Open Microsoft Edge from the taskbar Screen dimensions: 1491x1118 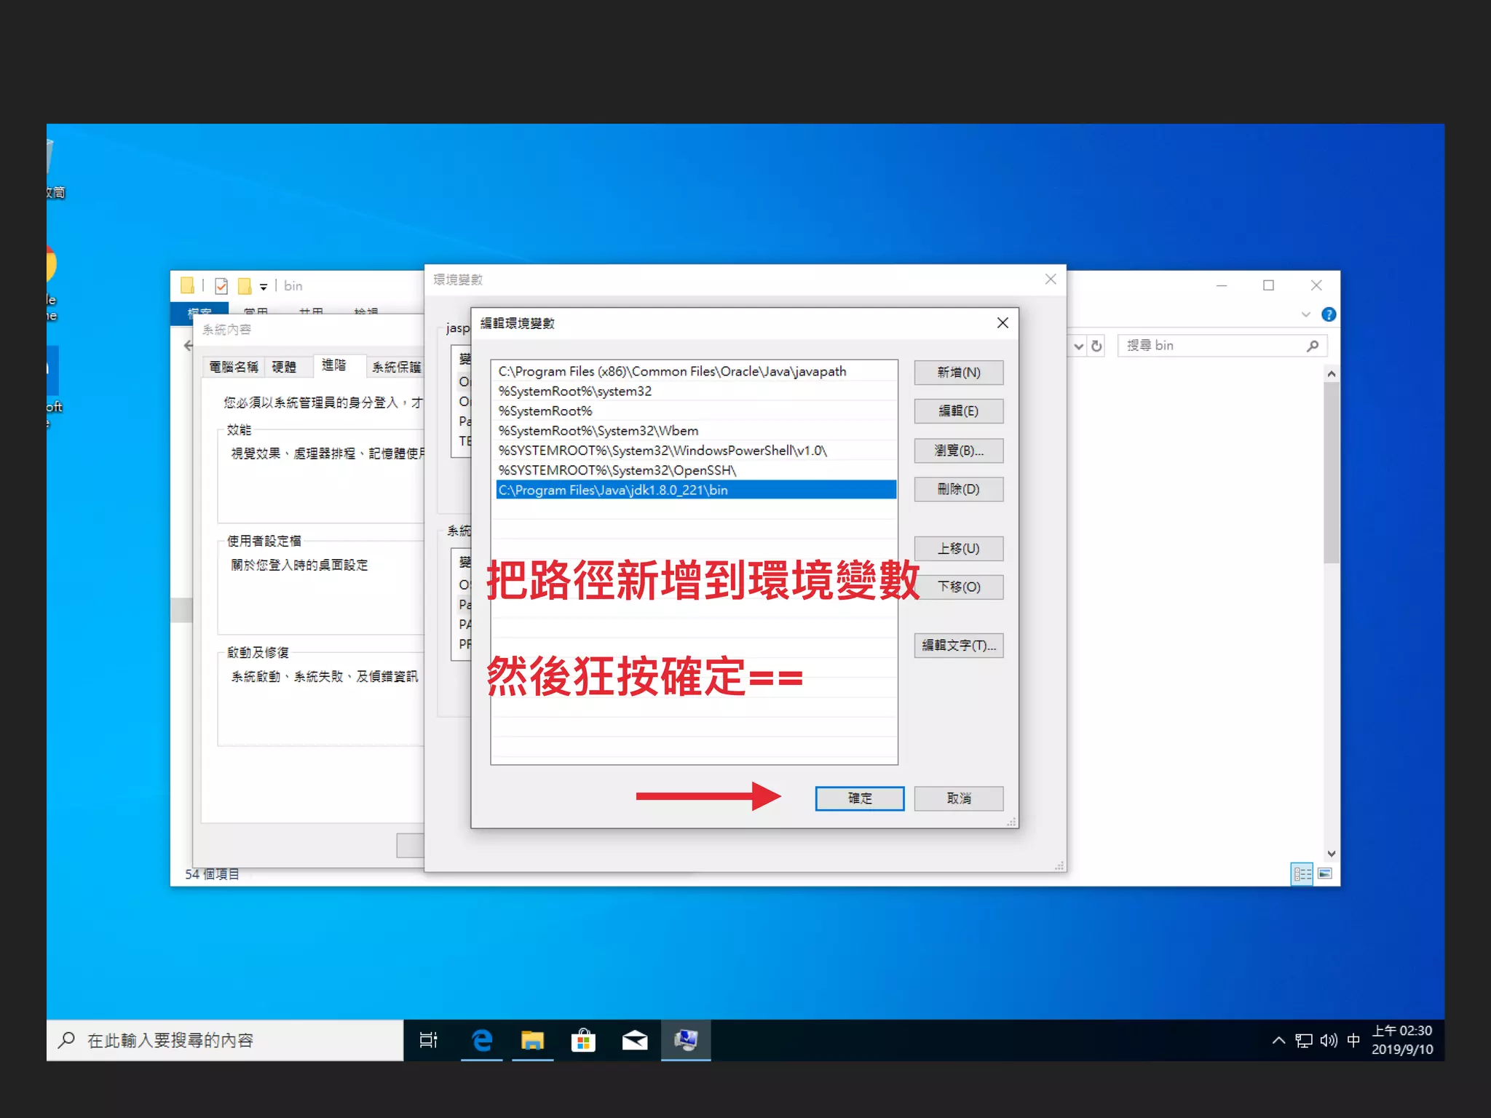(481, 1040)
